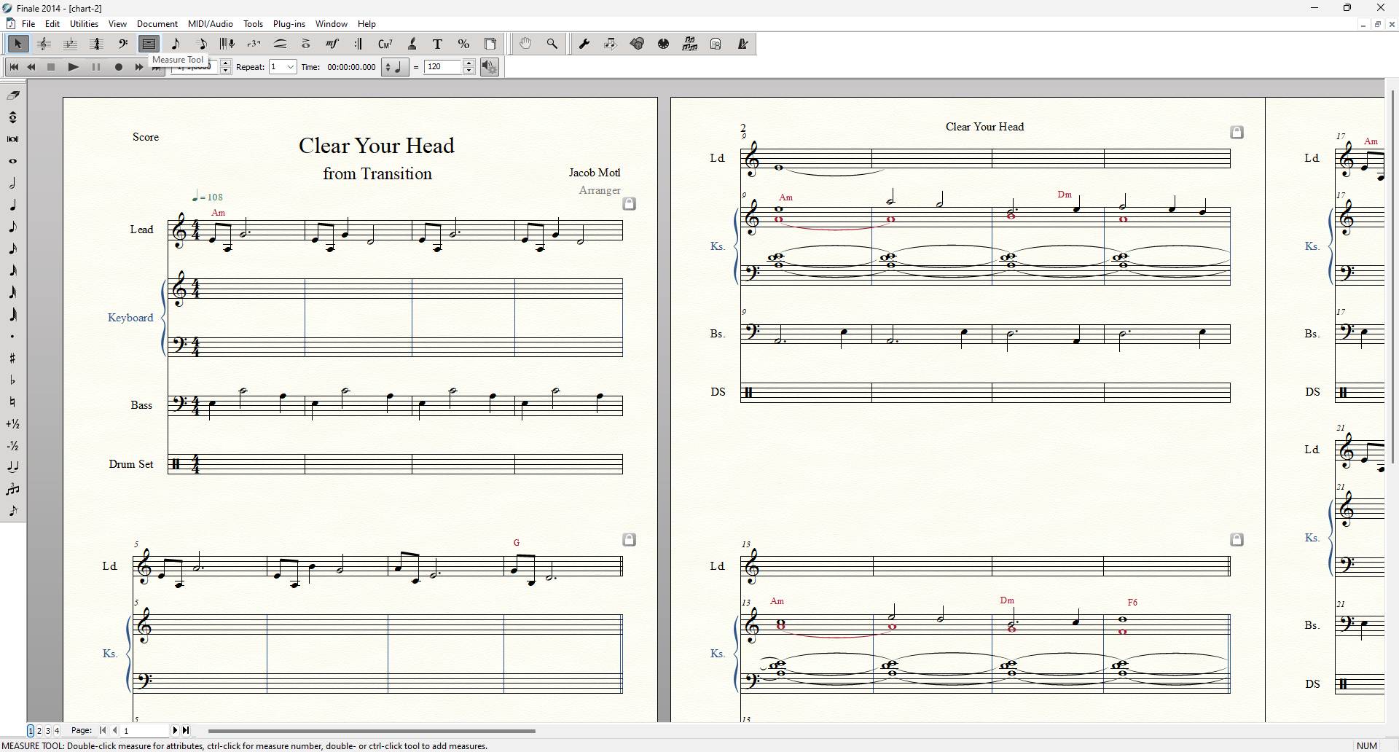The height and width of the screenshot is (752, 1399).
Task: Open the File menu
Action: click(28, 24)
